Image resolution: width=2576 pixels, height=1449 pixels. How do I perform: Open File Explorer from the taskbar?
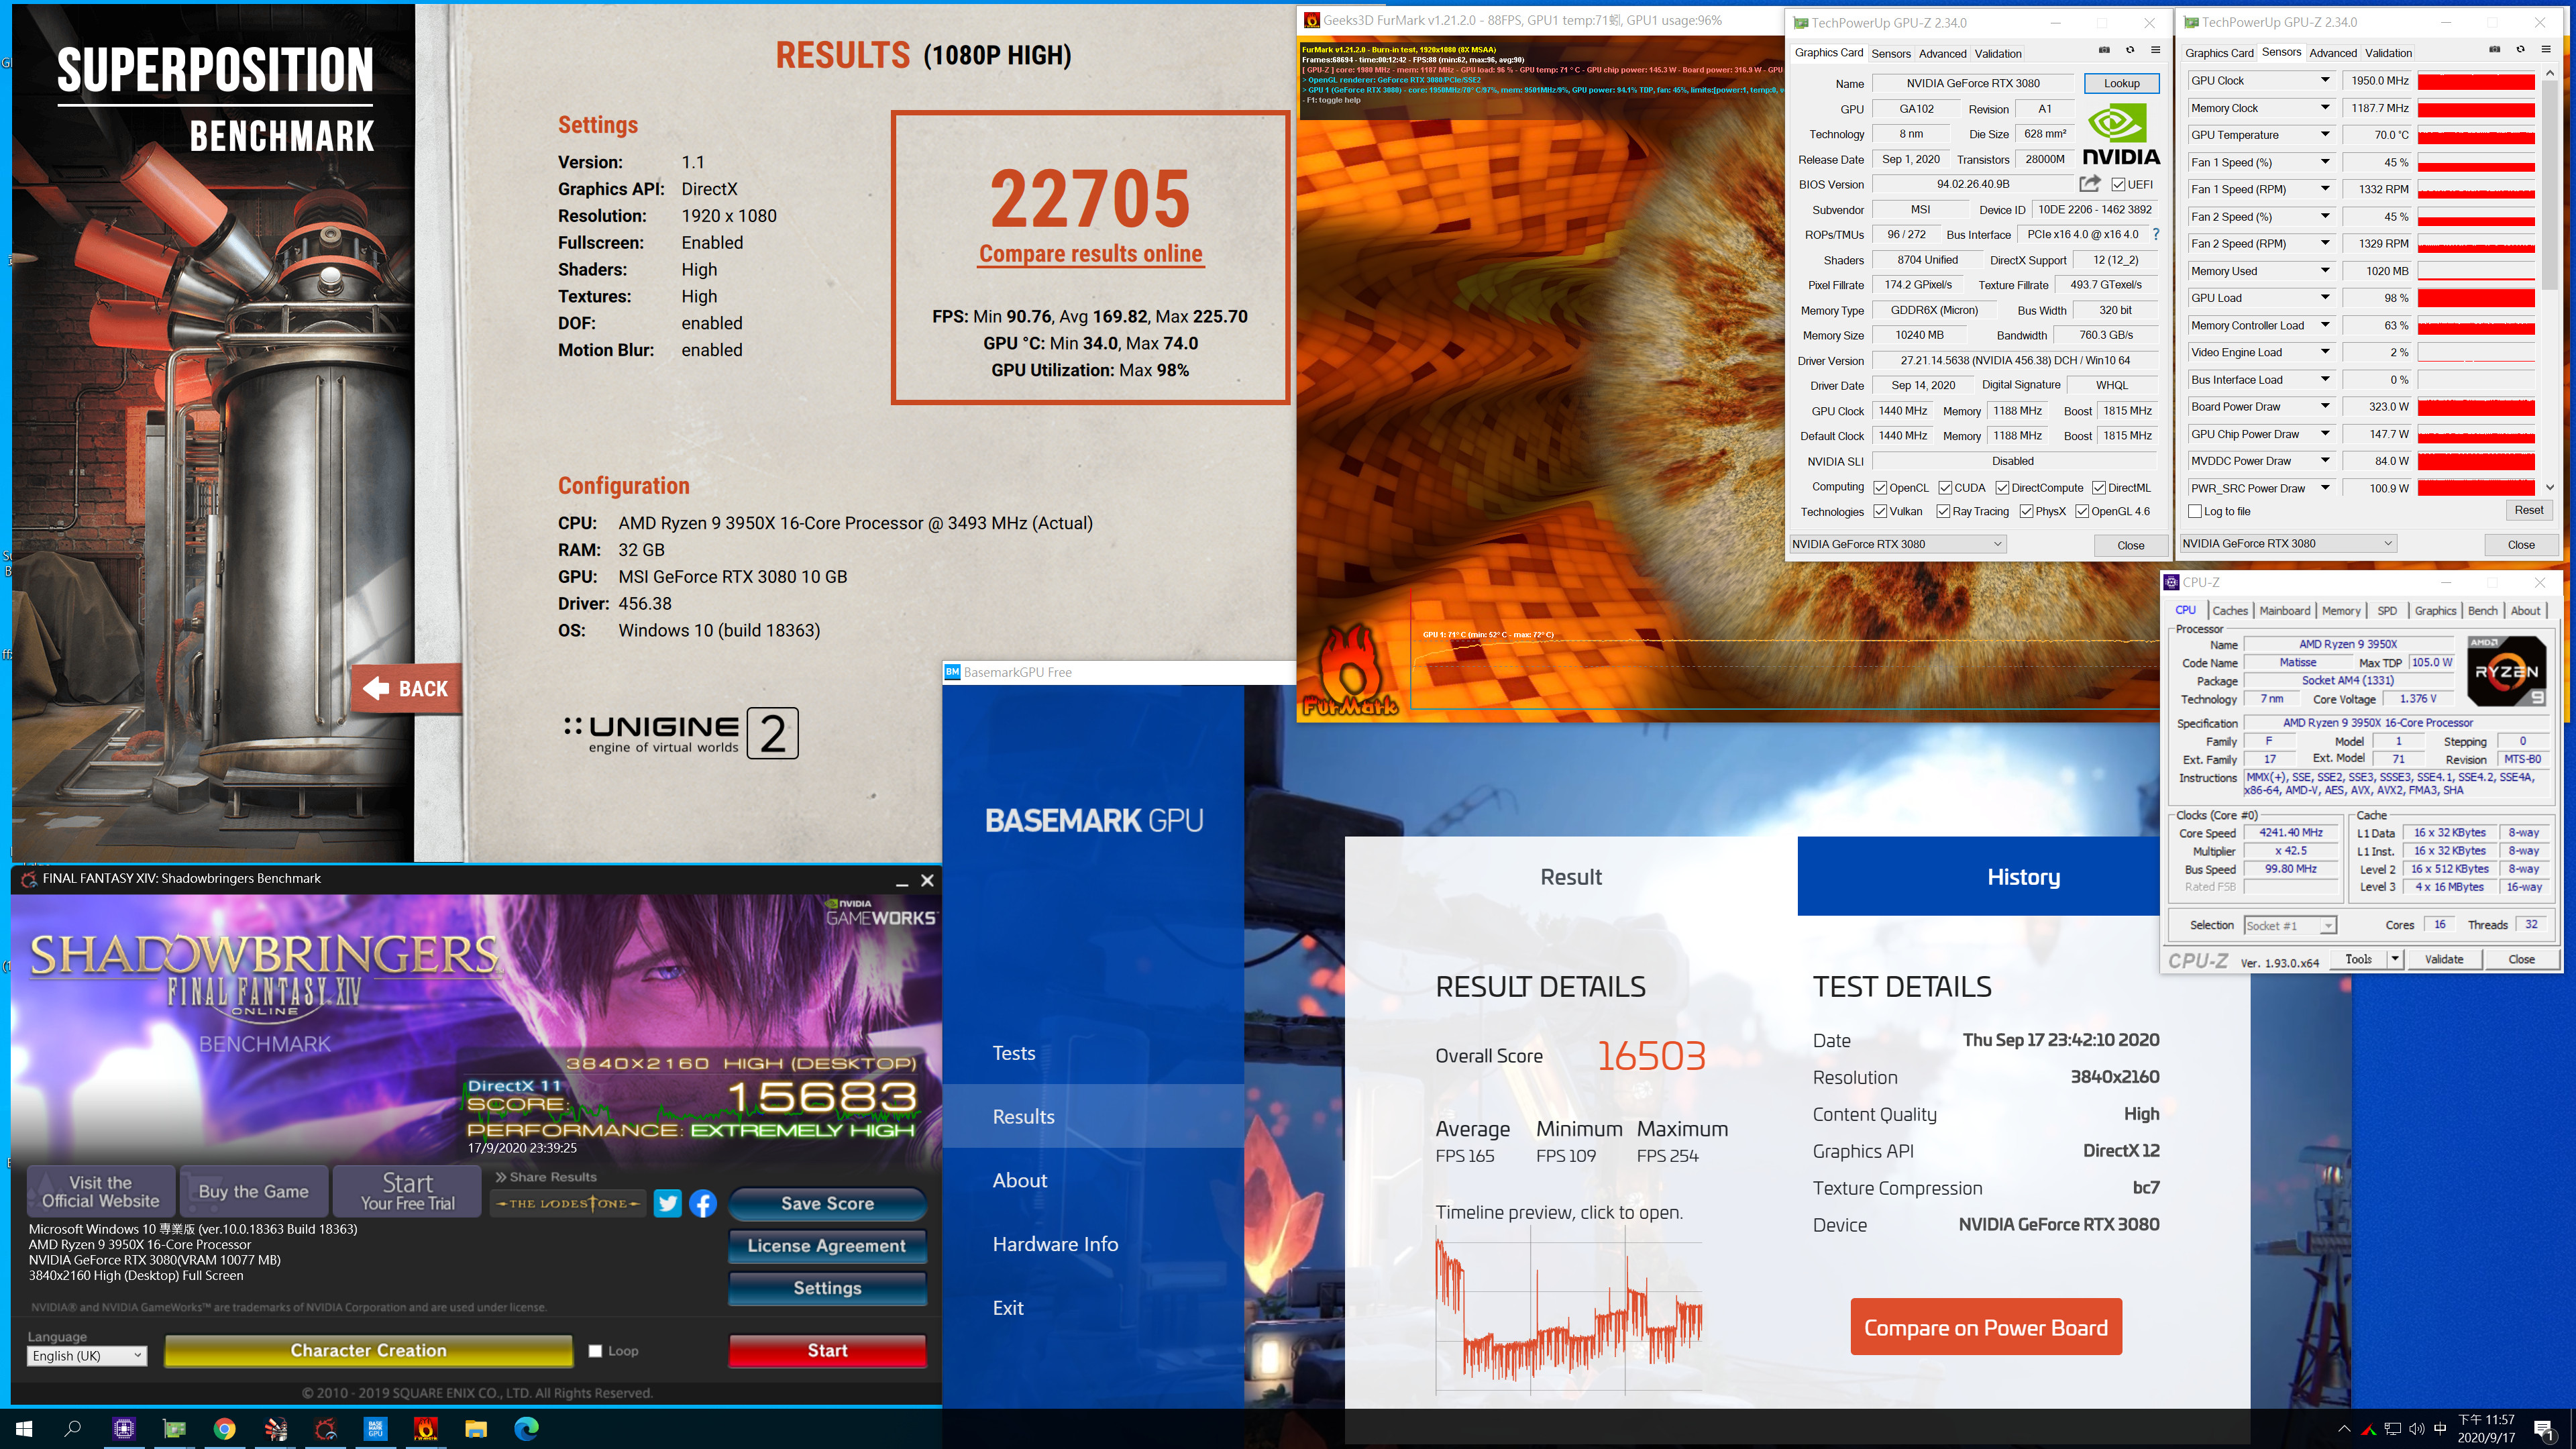coord(476,1428)
